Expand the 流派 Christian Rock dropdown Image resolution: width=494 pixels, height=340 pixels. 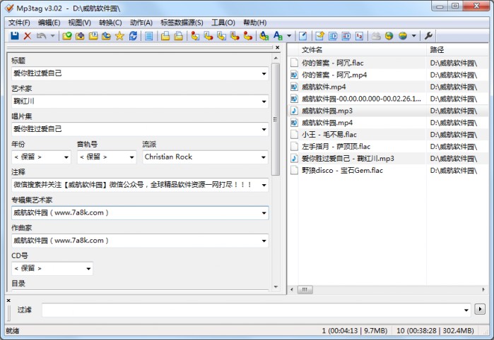pyautogui.click(x=264, y=157)
